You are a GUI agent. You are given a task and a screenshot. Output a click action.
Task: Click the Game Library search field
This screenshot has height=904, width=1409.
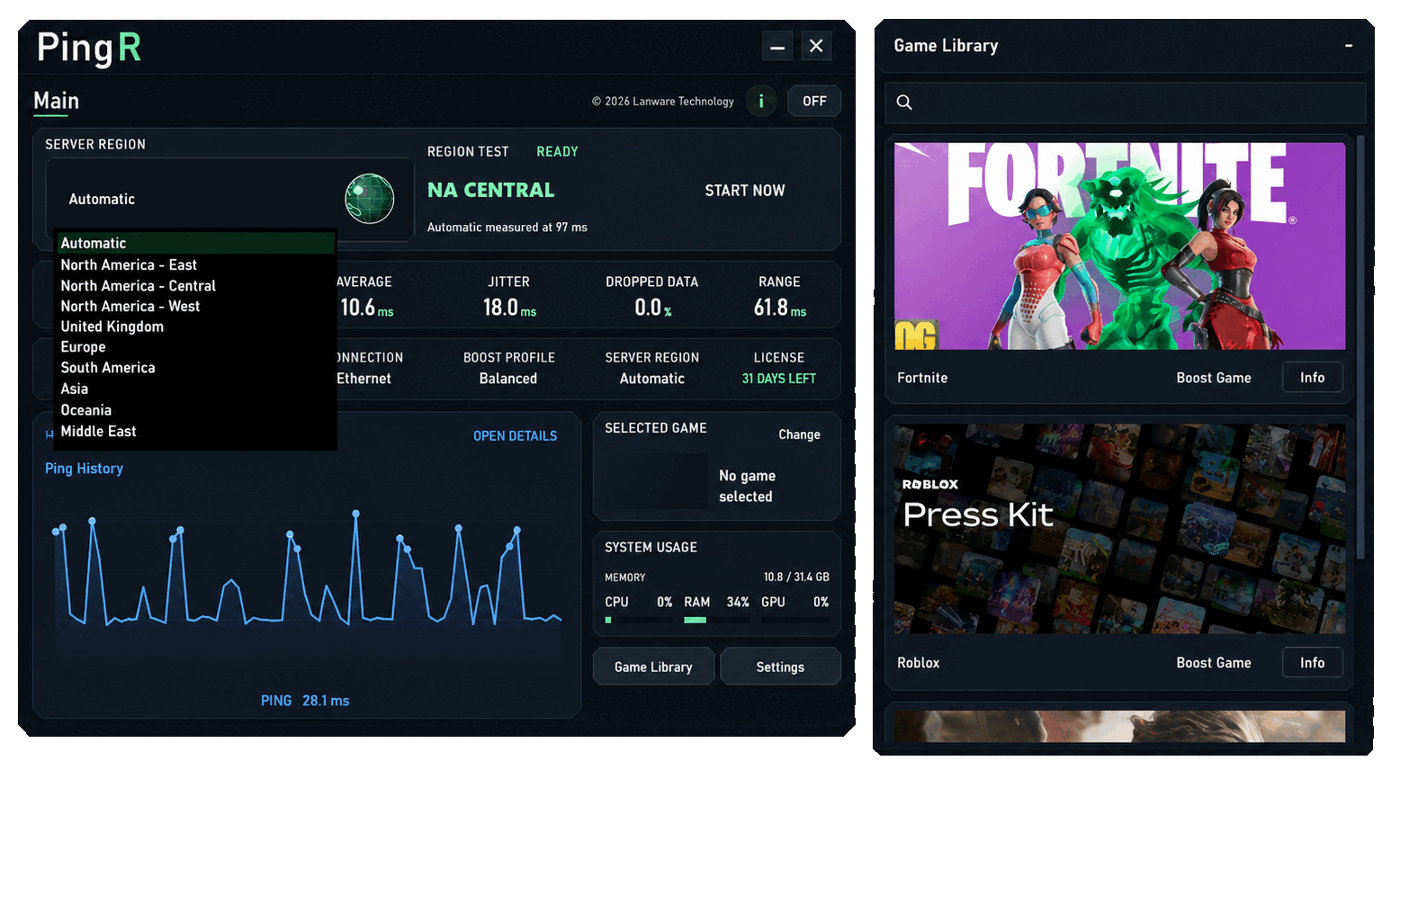click(x=1125, y=103)
